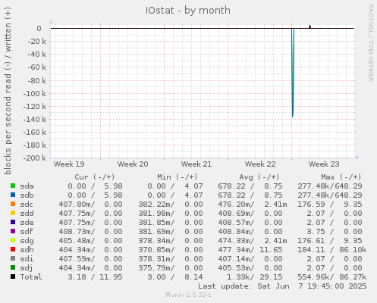Image resolution: width=377 pixels, height=303 pixels.
Task: Select the 'sda' legend label
Action: [x=27, y=186]
